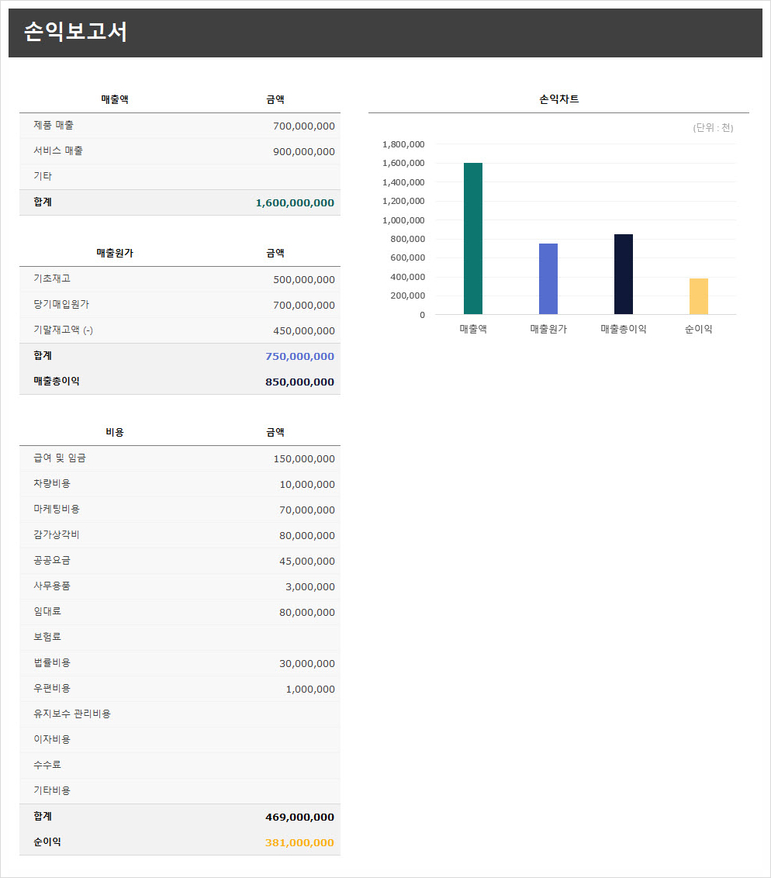Select the blue 매출원가 chart bar

[548, 279]
